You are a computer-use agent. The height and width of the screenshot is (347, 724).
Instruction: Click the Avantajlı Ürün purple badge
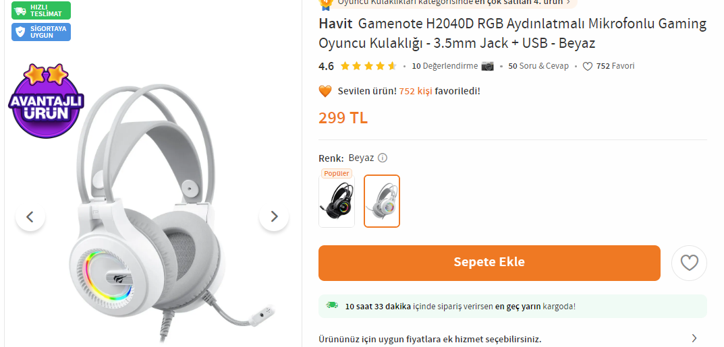coord(46,101)
